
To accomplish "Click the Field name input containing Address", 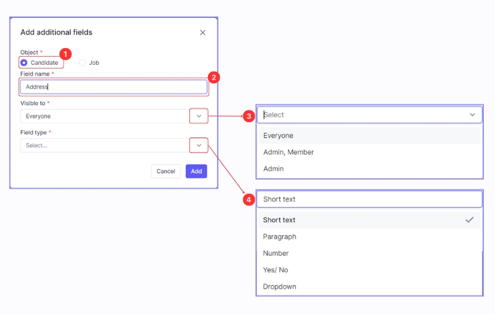I will [x=113, y=87].
